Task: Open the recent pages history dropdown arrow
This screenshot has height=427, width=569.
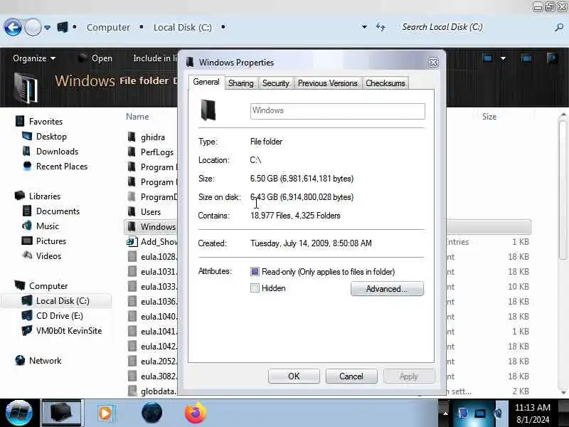Action: click(47, 27)
